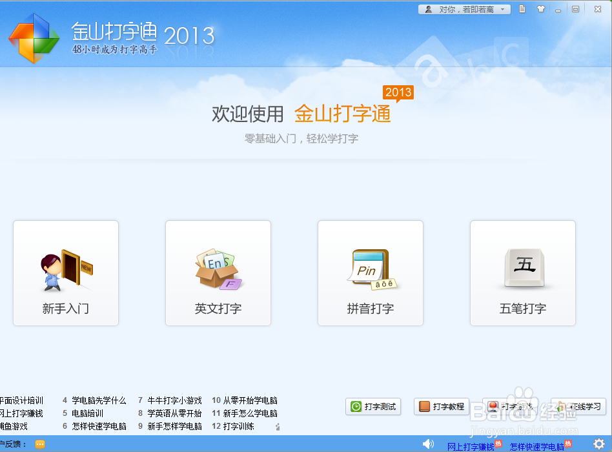
Task: Click the 打字教程 tutorial button
Action: (x=442, y=407)
